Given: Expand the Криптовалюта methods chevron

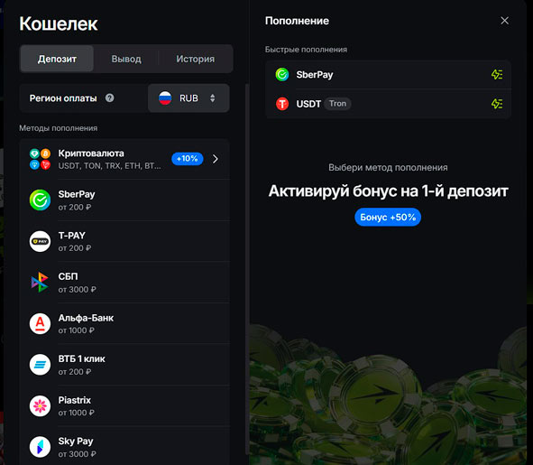Looking at the screenshot, I should tap(216, 159).
